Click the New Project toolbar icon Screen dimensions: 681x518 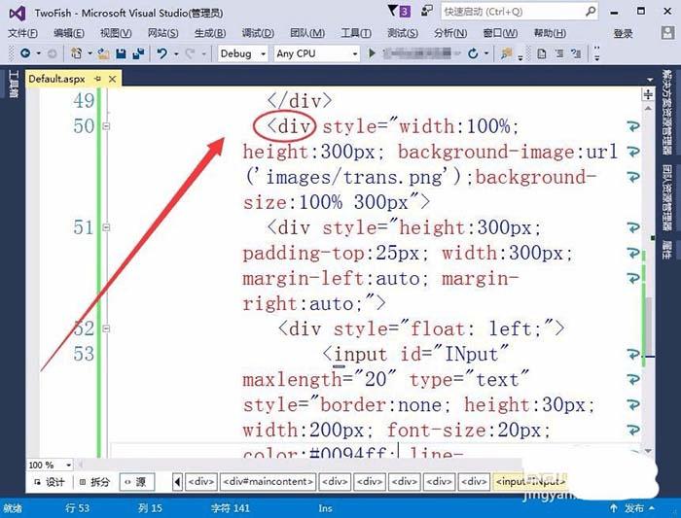click(x=77, y=53)
